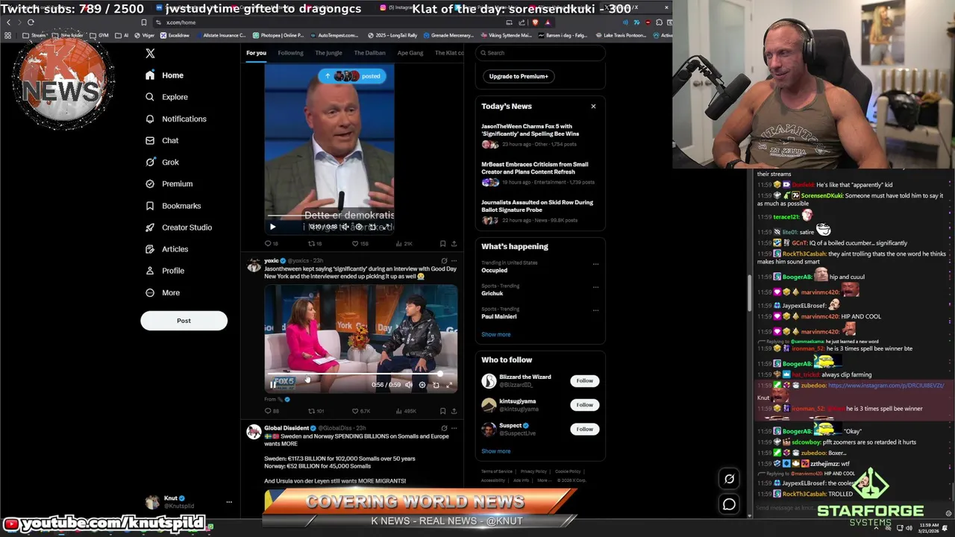Viewport: 955px width, 537px height.
Task: Open options for Paul Mainieri trend
Action: point(595,310)
